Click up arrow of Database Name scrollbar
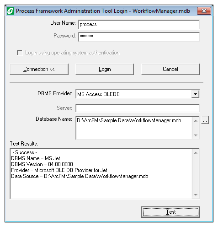 (196, 121)
